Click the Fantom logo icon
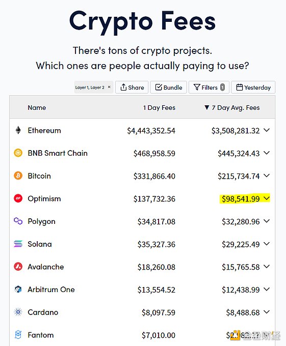Screen dimensions: 286x346 pos(18,335)
